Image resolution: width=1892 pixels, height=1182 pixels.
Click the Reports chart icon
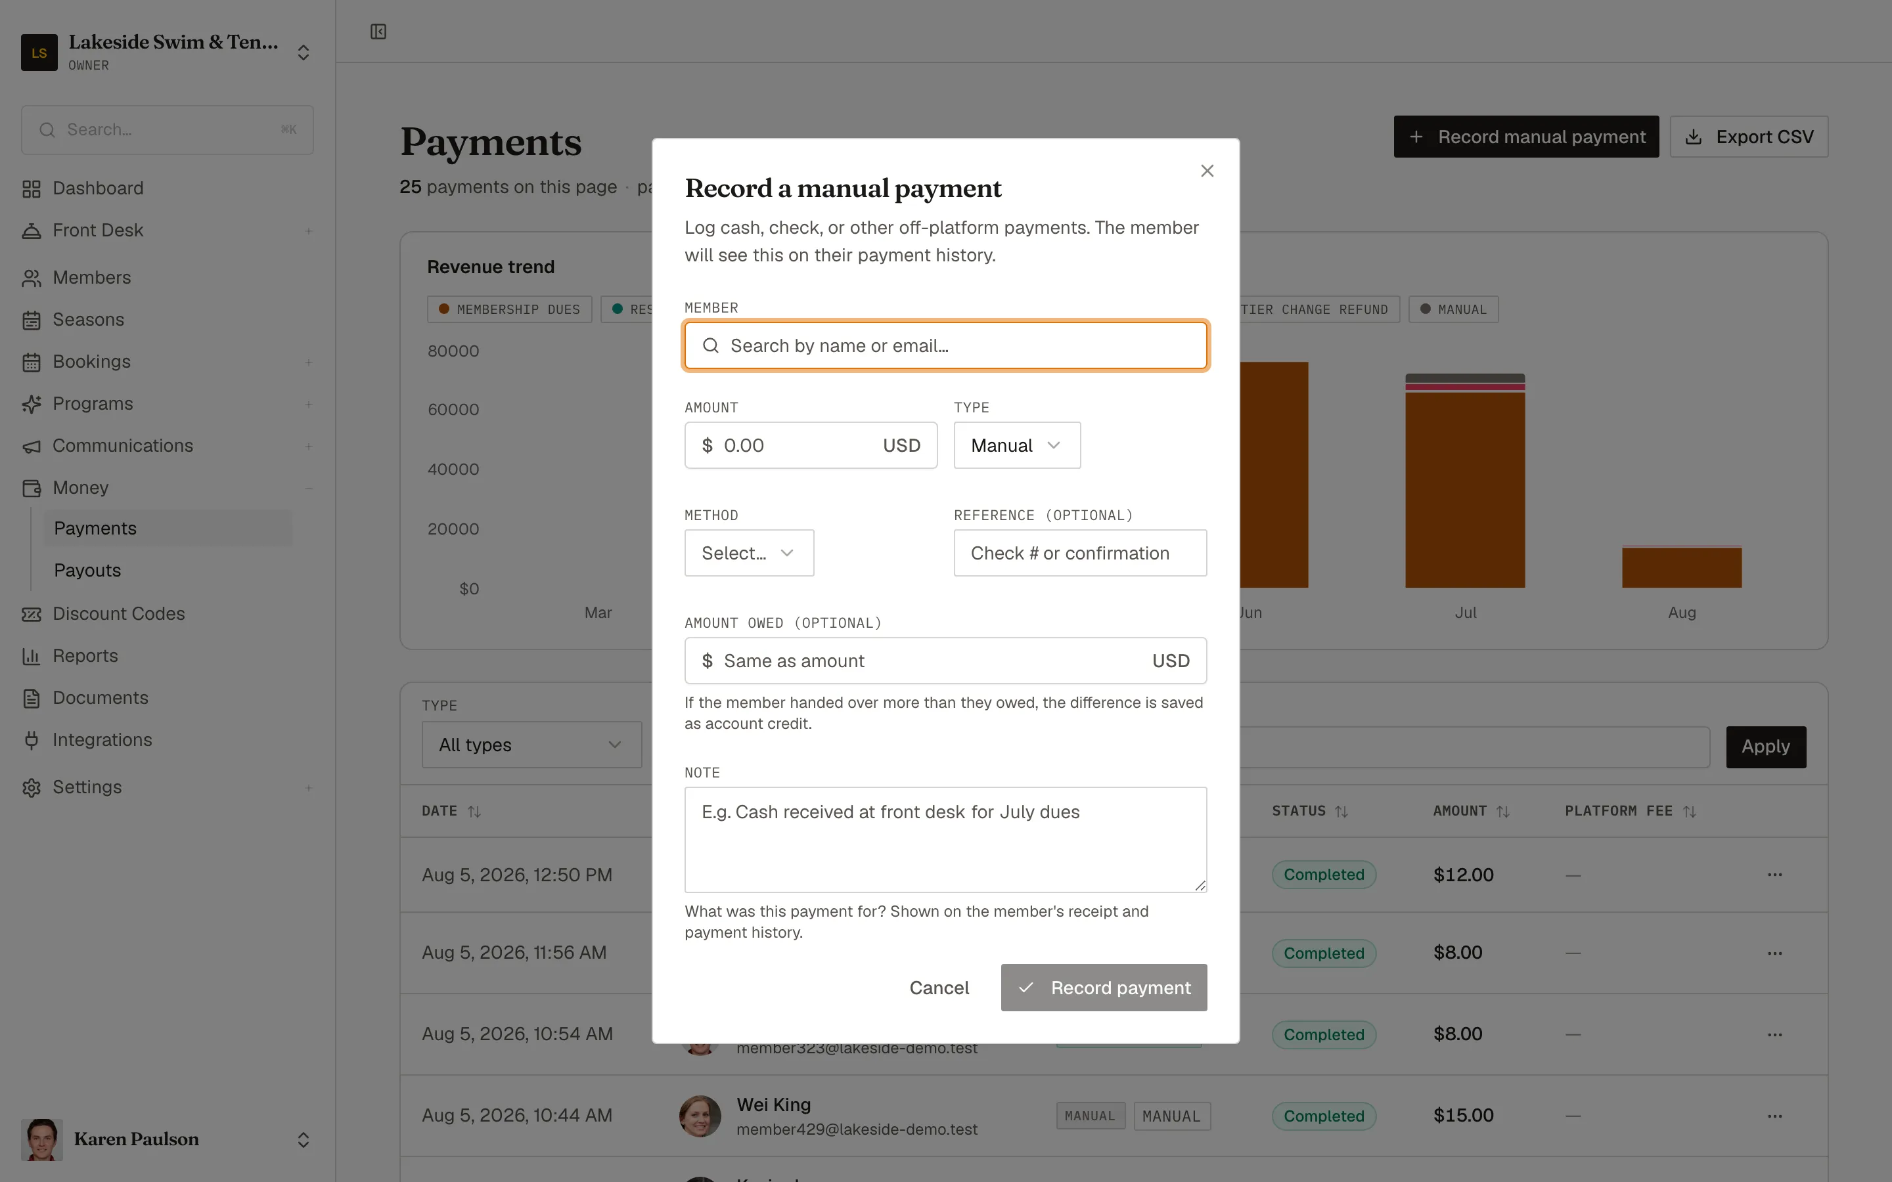pos(32,656)
